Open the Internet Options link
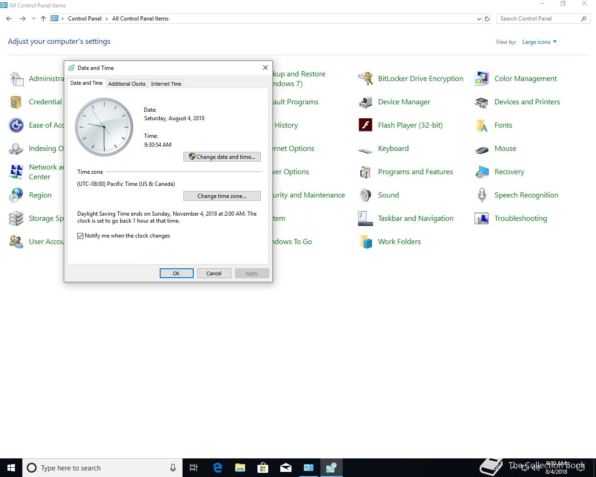The width and height of the screenshot is (596, 477). [293, 149]
